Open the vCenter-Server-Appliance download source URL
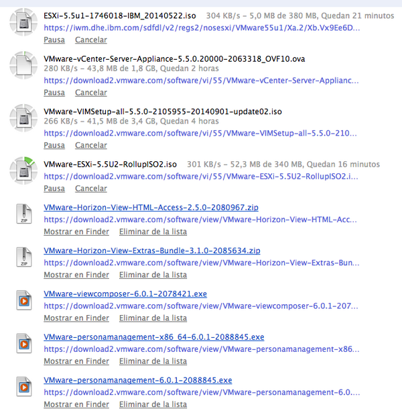Screen dimensions: 402x409 pos(201,81)
